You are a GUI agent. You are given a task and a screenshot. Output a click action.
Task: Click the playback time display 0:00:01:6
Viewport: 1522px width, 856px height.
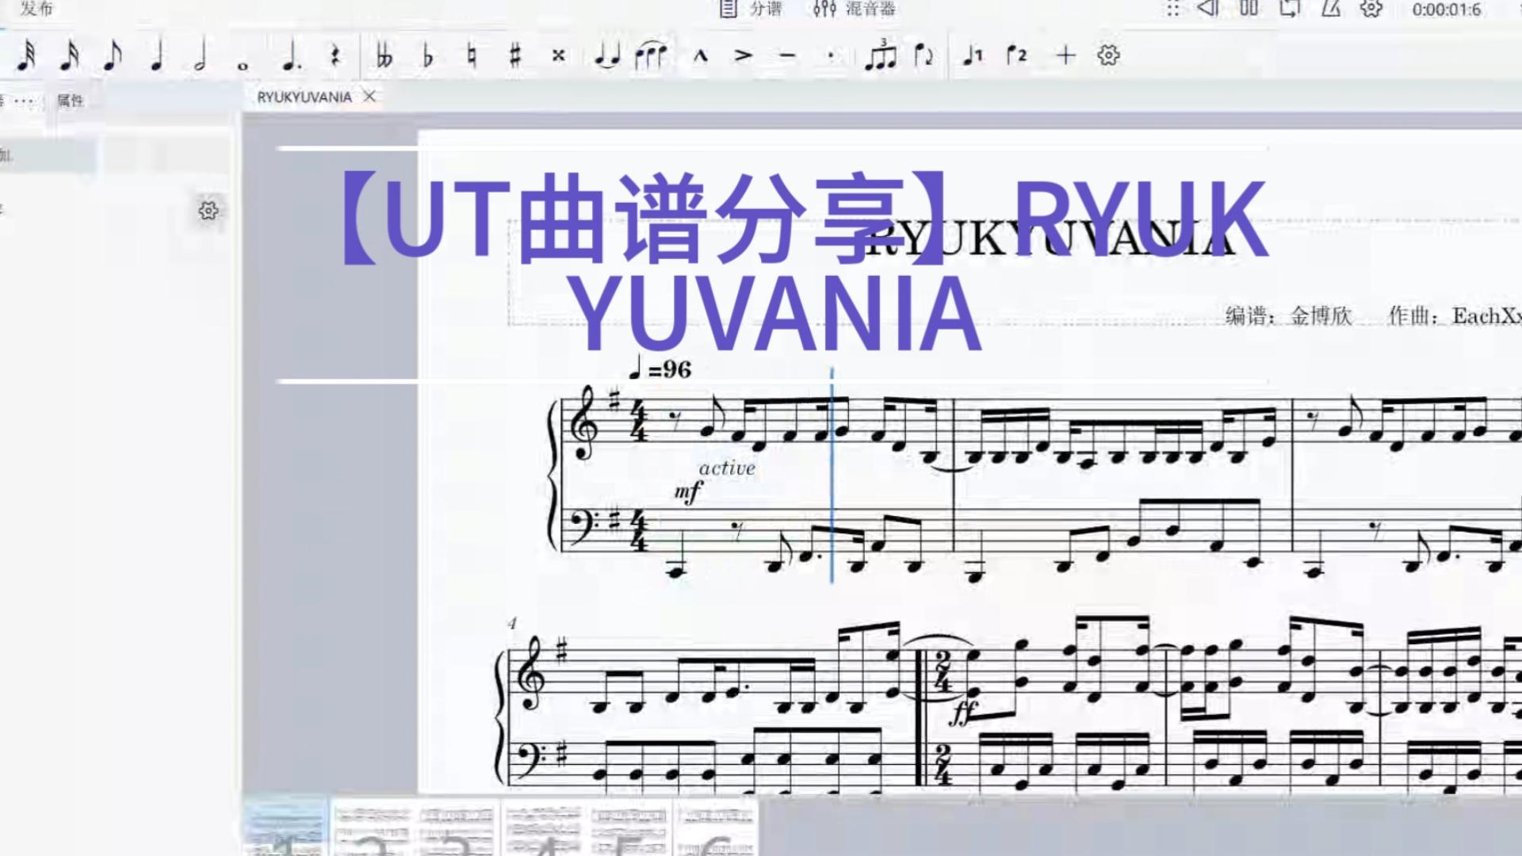1447,10
